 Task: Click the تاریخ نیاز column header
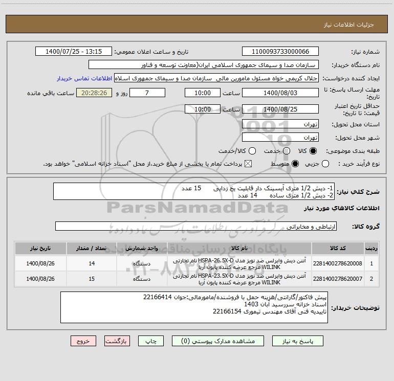[40, 248]
